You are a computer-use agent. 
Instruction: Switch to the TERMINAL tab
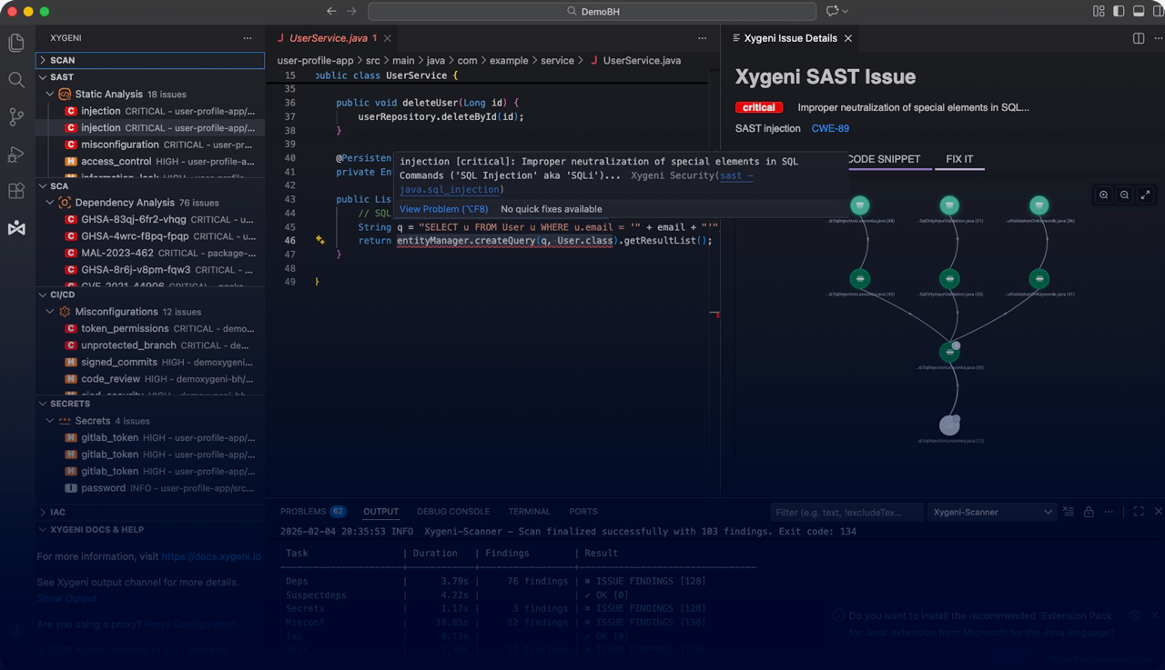point(529,512)
